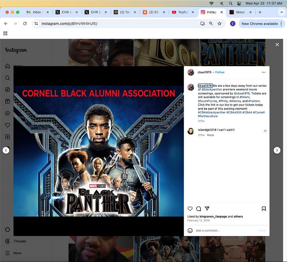Open Threads from the sidebar
The height and width of the screenshot is (262, 287).
tap(16, 241)
